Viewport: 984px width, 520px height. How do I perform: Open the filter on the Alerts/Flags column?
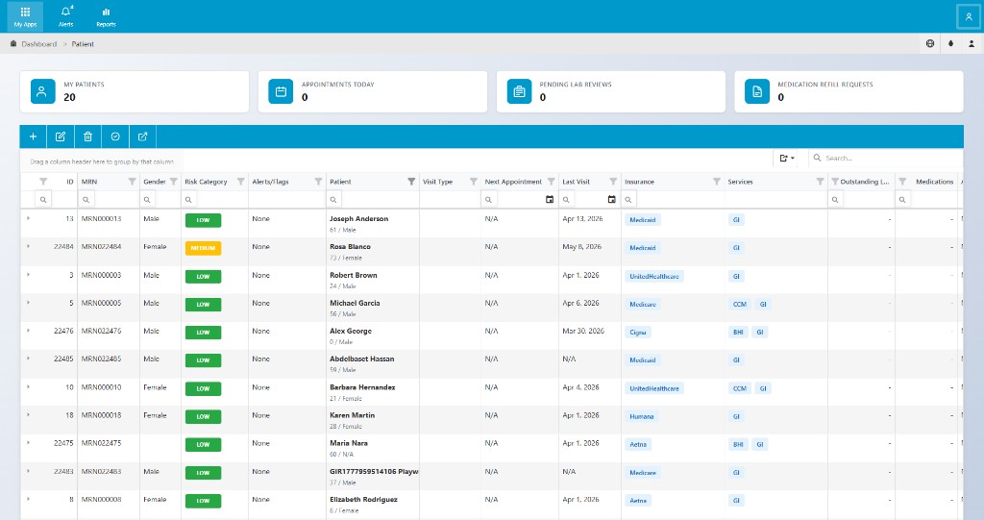(x=318, y=182)
